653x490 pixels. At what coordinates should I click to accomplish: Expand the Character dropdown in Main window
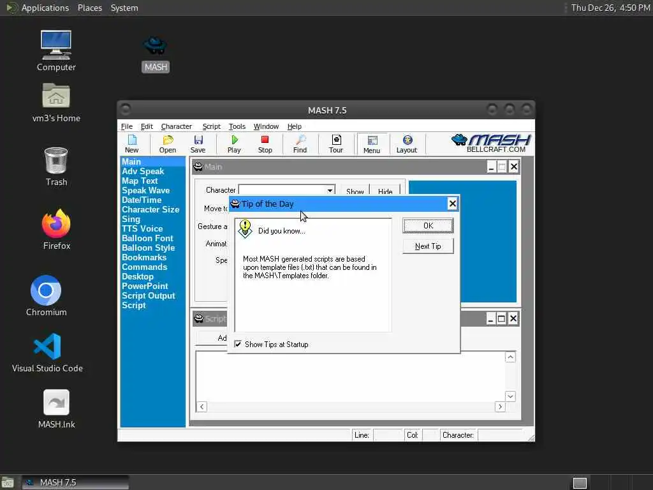(x=330, y=190)
